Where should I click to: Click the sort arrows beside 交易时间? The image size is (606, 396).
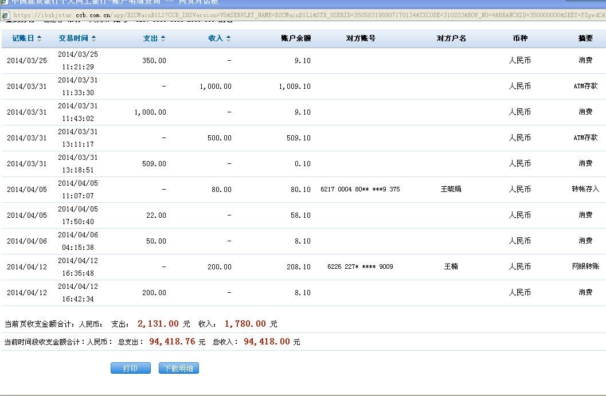tap(94, 38)
